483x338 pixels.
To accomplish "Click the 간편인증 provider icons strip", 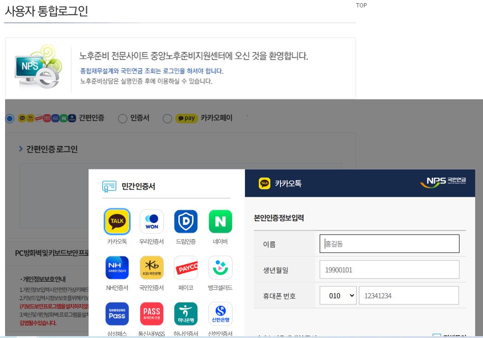I will pos(47,118).
